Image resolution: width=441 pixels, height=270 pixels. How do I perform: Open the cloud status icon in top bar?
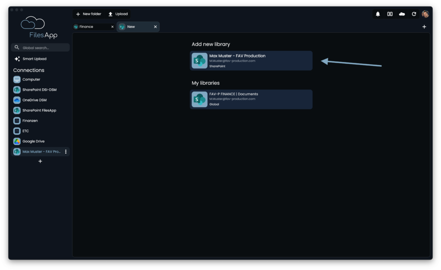(402, 14)
